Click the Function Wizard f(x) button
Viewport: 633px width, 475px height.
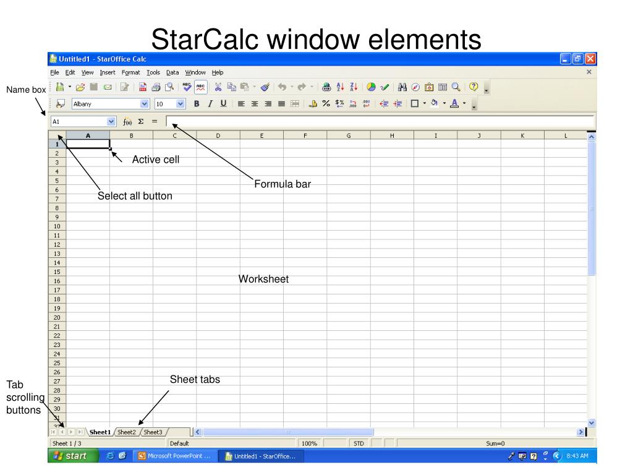(x=127, y=122)
